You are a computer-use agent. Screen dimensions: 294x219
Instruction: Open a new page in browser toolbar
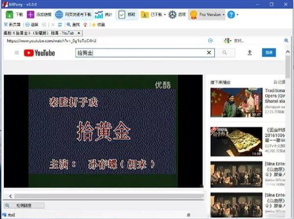12,24
